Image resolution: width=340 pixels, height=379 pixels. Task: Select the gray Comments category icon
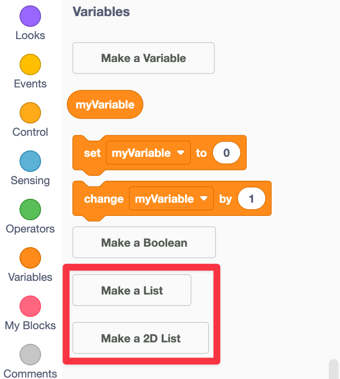click(30, 355)
